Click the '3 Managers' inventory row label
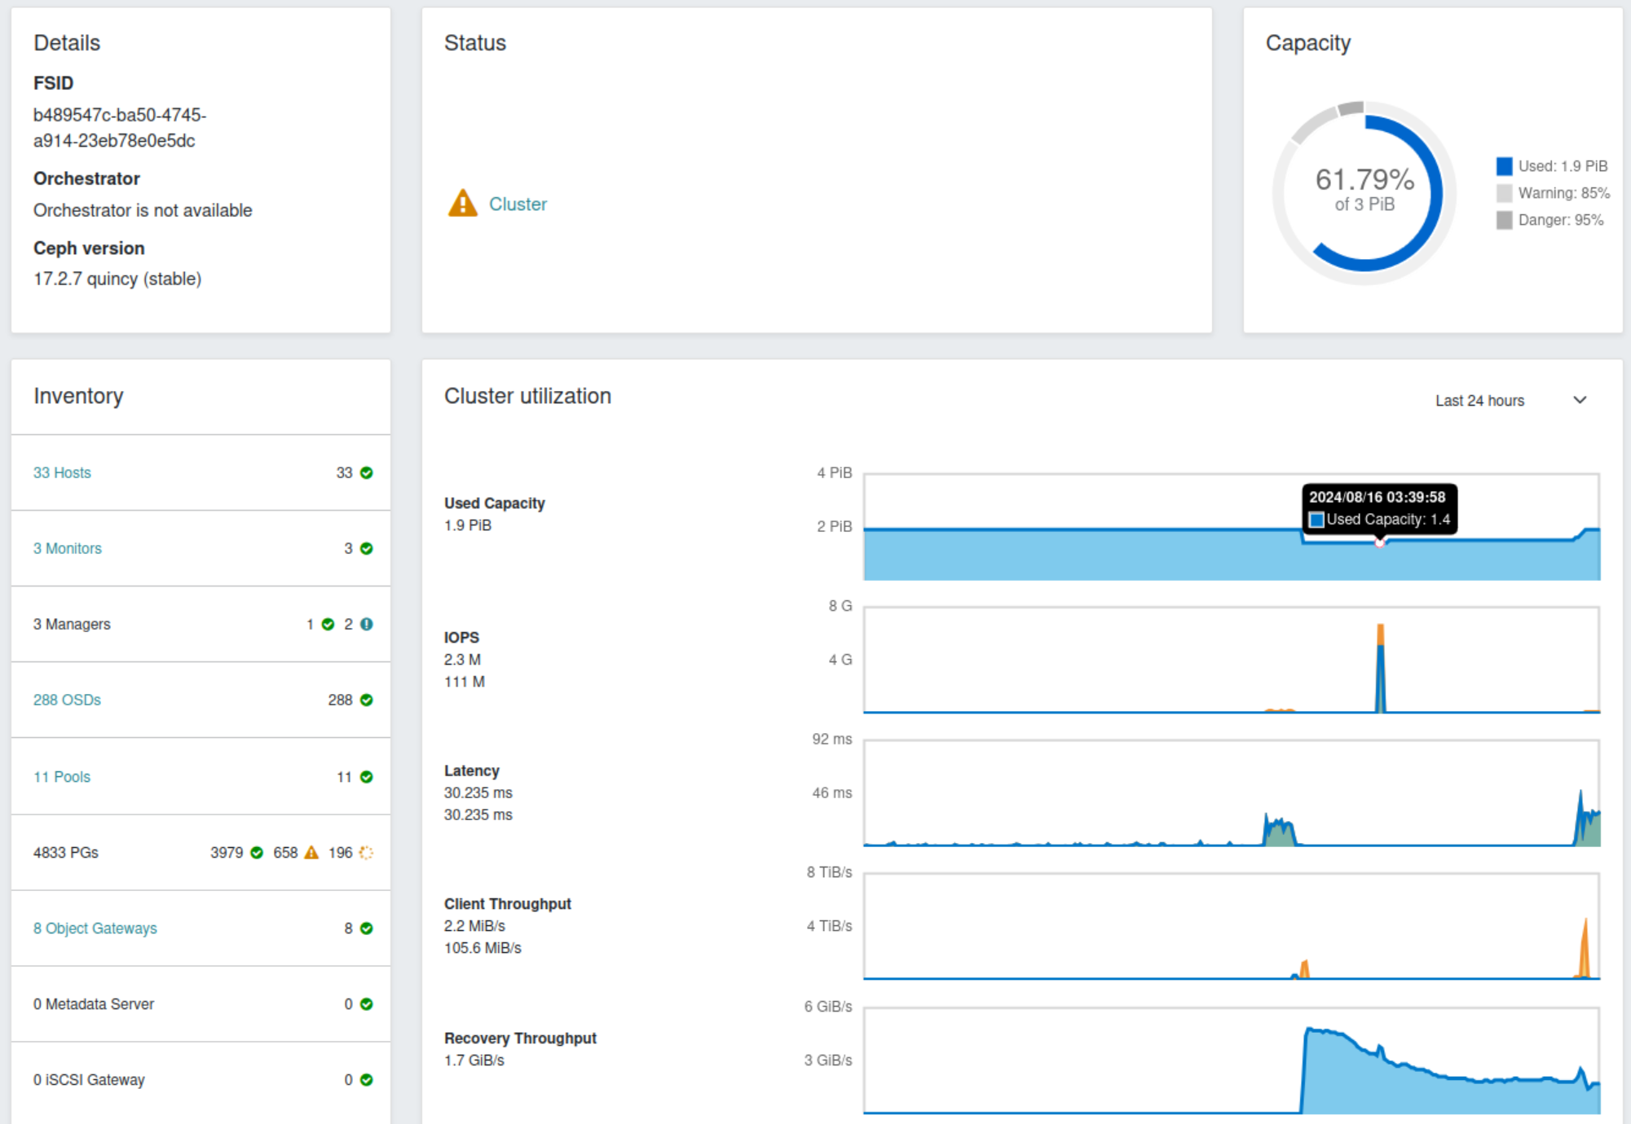Image resolution: width=1631 pixels, height=1124 pixels. pos(72,624)
